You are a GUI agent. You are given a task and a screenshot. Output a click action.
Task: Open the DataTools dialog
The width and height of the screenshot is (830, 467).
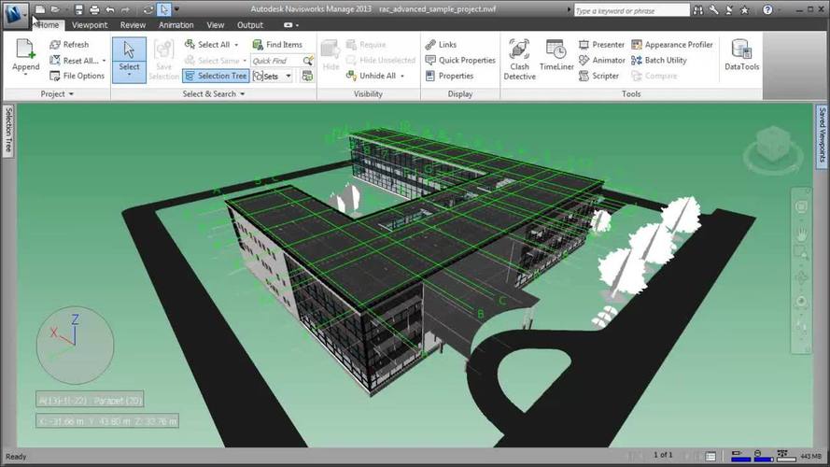[x=741, y=55]
